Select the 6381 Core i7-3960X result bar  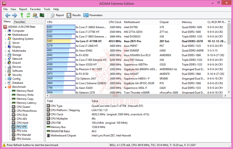point(61,27)
